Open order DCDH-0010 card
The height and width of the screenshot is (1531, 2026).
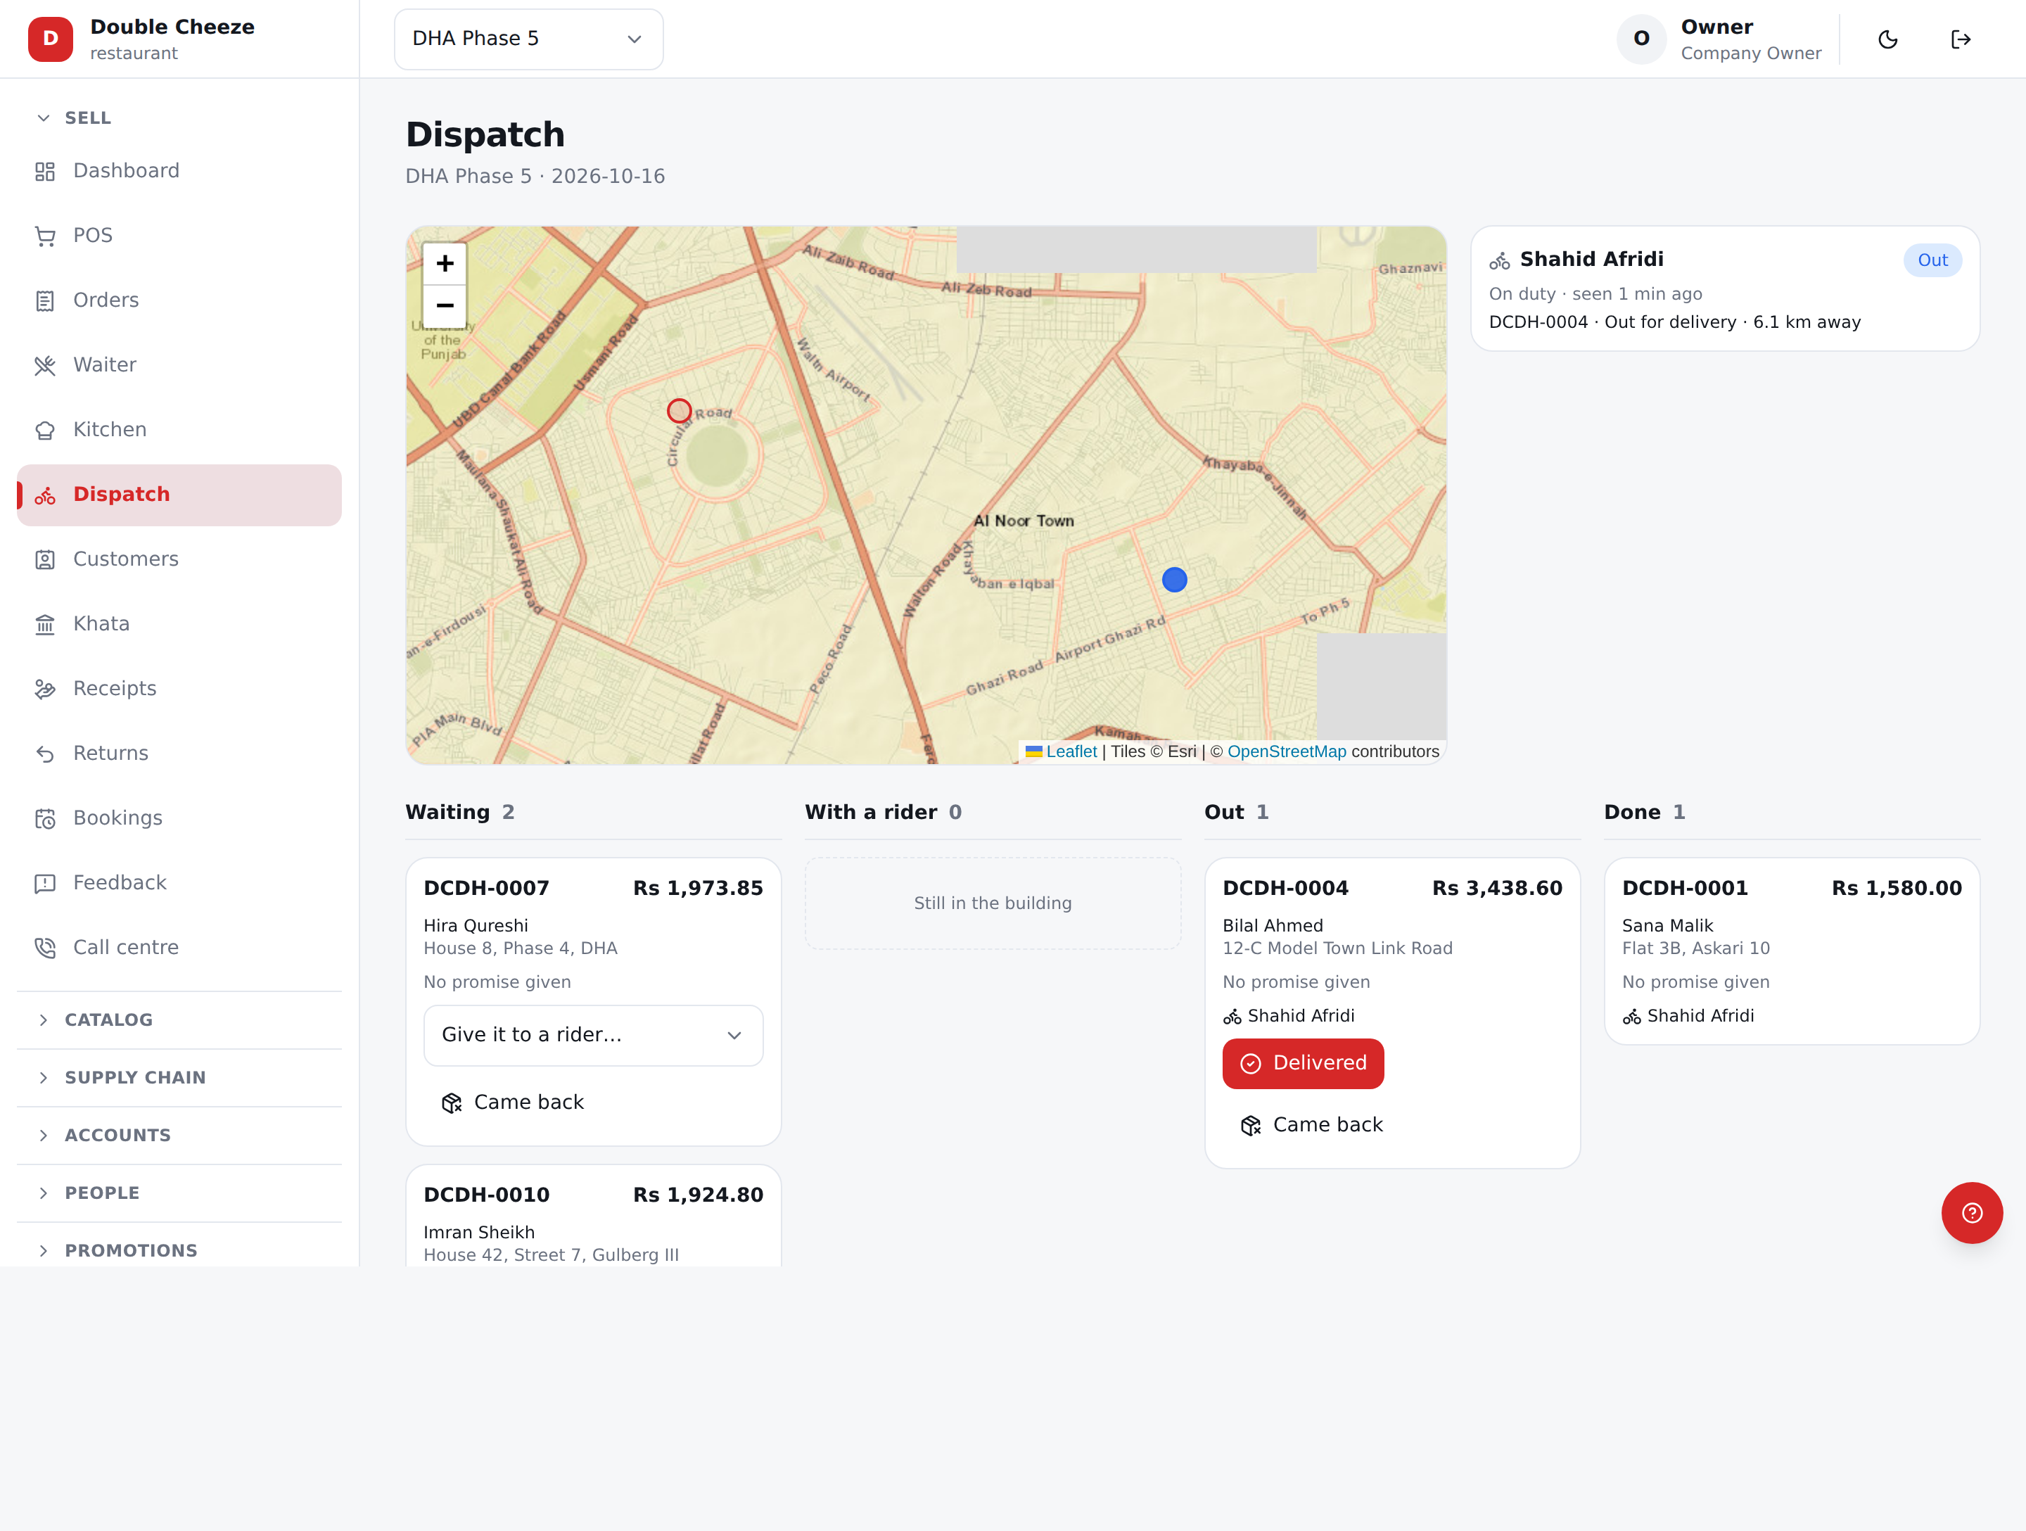click(x=592, y=1216)
